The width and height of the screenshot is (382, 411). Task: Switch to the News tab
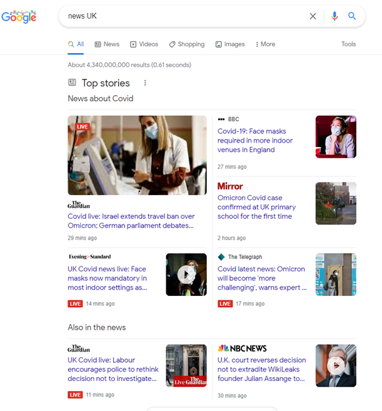[x=107, y=44]
